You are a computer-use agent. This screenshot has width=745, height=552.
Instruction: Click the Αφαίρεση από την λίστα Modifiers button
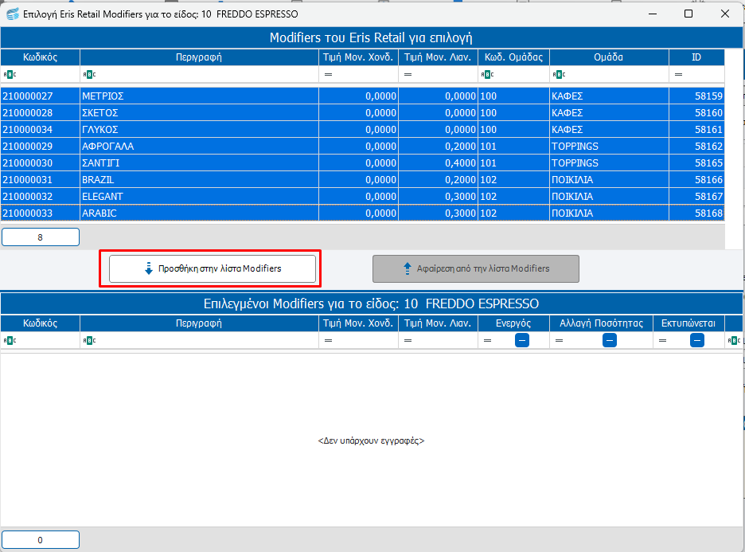pos(476,268)
